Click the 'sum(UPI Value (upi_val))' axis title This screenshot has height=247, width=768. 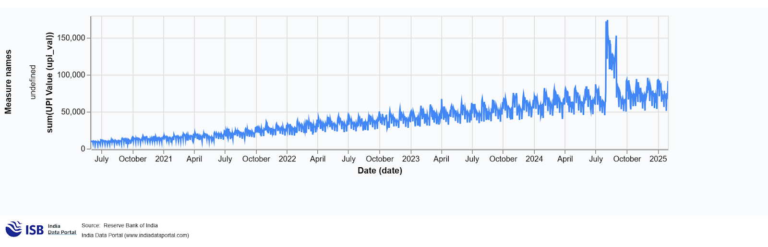point(49,82)
